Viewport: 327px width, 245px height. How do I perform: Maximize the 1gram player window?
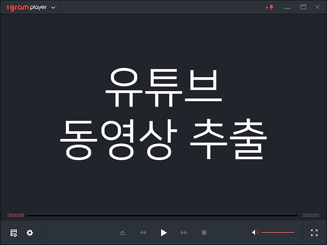303,7
